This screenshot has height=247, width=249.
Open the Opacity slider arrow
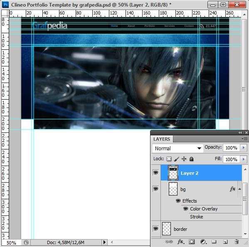[x=244, y=148]
